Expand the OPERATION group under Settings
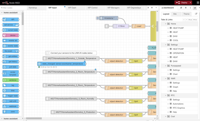Screen dimensions: 200x121 tap(168, 53)
